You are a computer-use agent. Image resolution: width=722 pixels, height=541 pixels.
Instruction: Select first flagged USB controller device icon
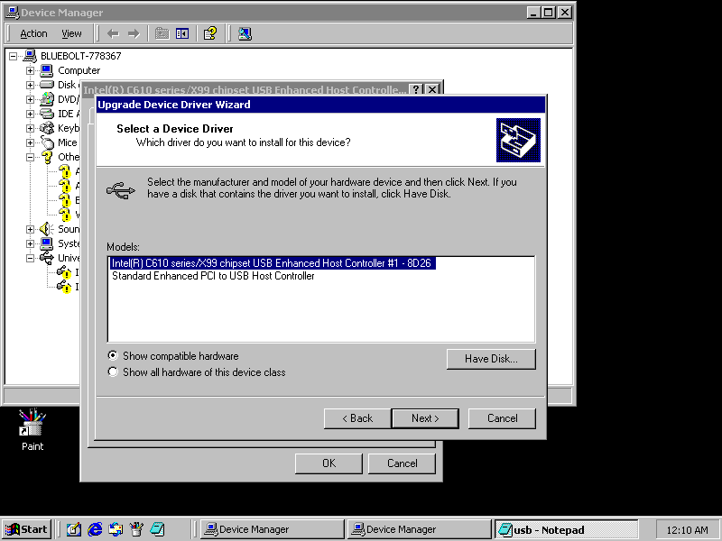pyautogui.click(x=64, y=272)
